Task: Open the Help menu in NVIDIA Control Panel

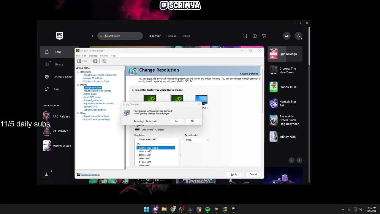Action: coord(113,56)
